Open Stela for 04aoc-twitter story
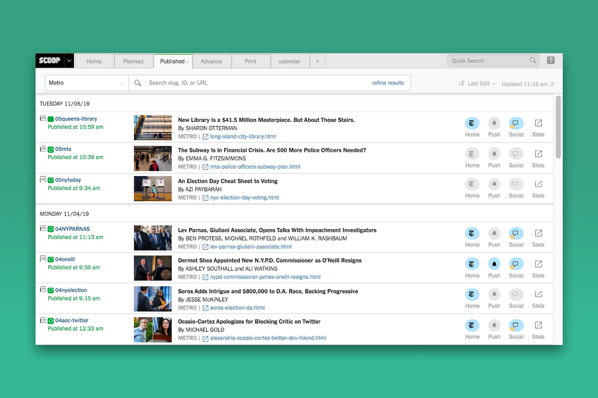Image resolution: width=598 pixels, height=398 pixels. (538, 325)
